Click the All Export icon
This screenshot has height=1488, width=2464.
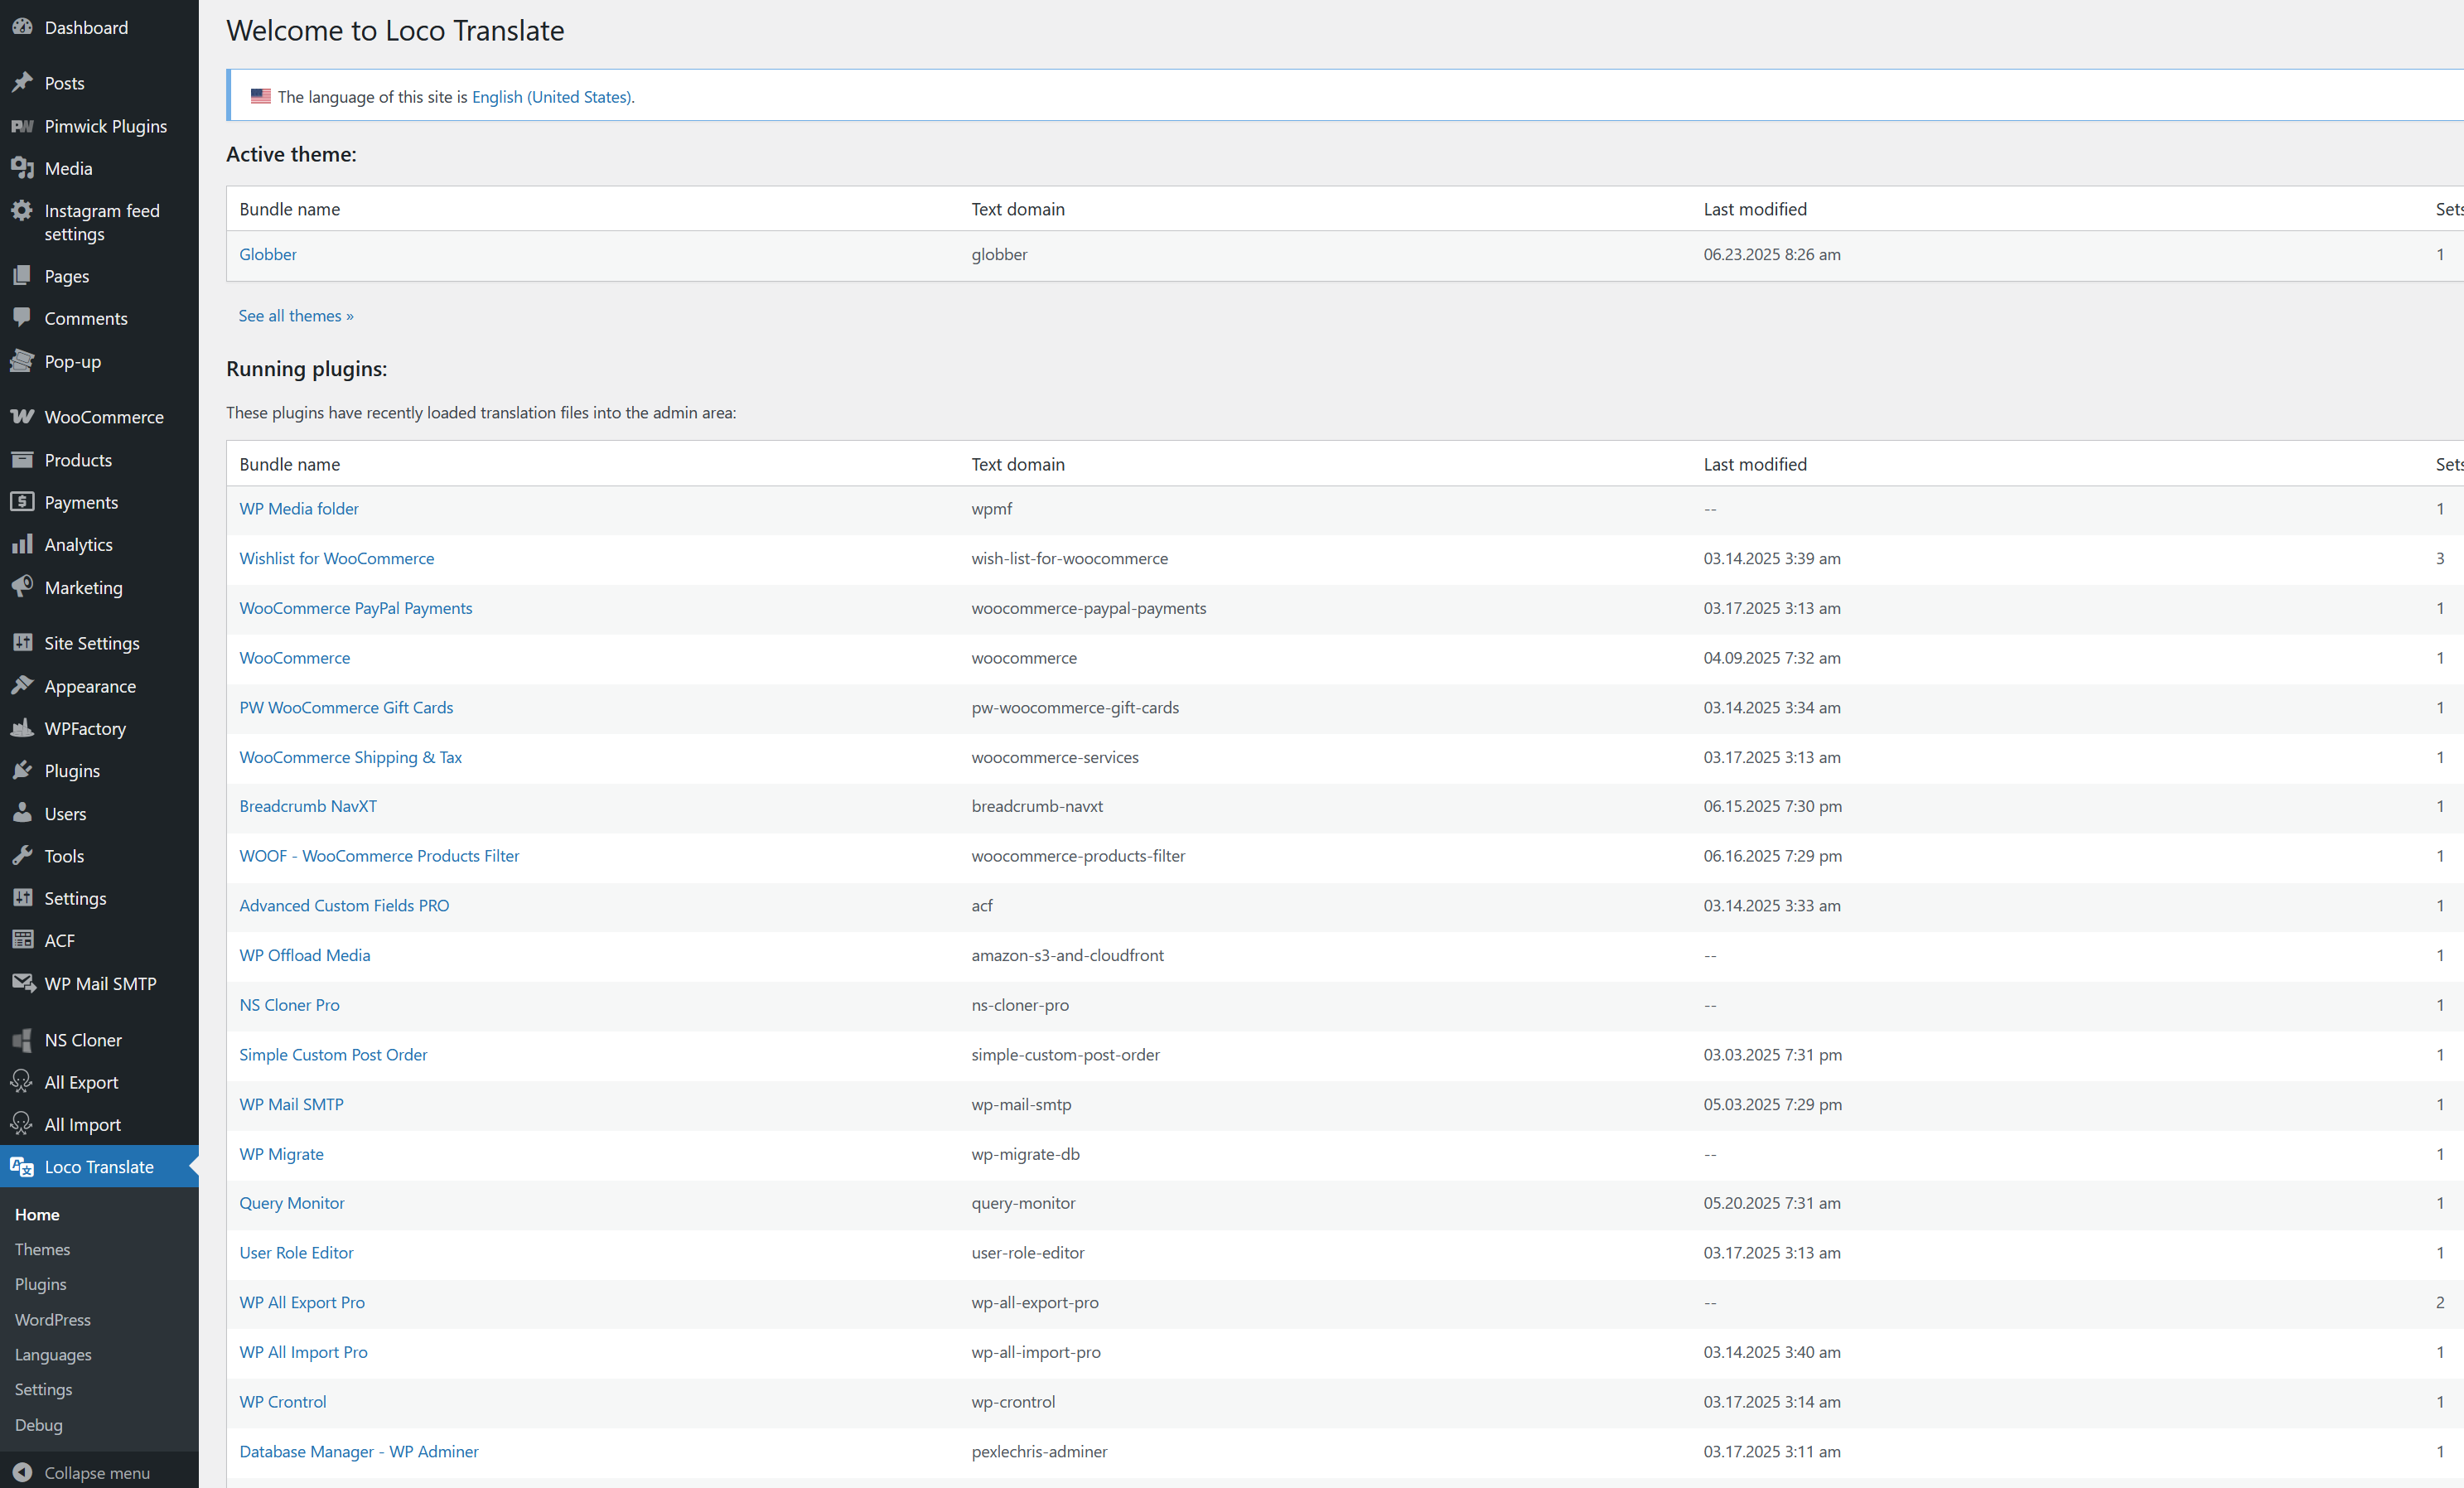coord(22,1082)
